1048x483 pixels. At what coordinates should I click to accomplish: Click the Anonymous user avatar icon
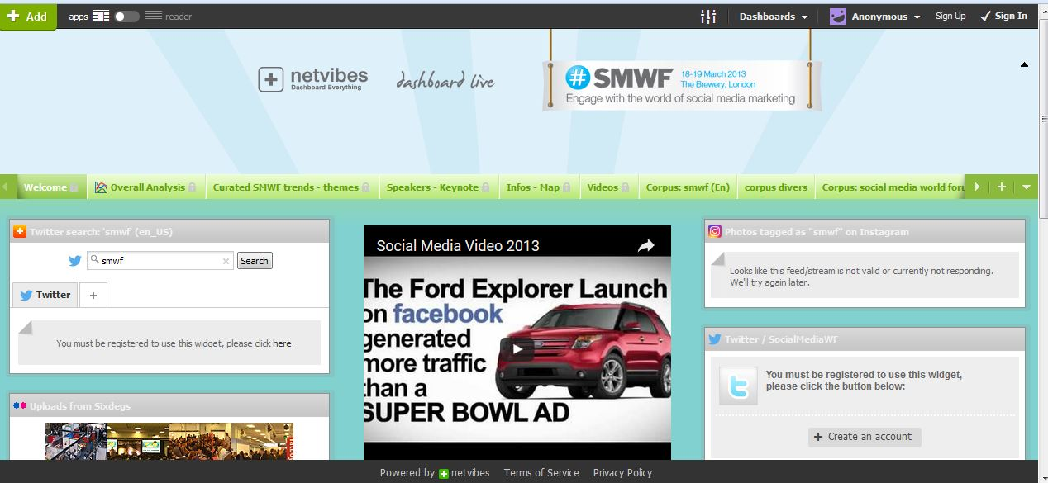click(x=838, y=17)
